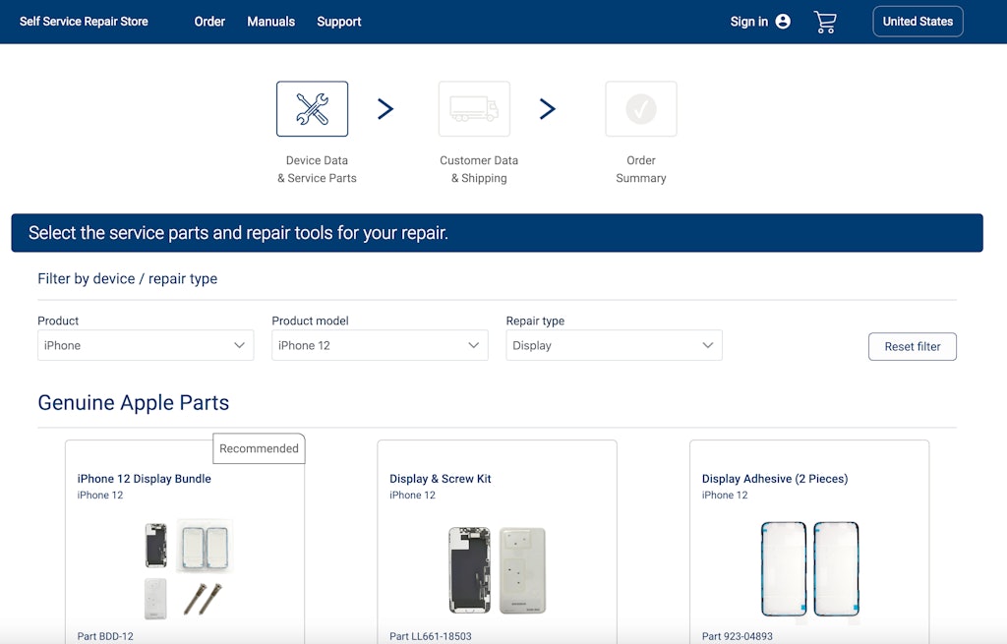Open the Order menu
1007x644 pixels.
209,22
